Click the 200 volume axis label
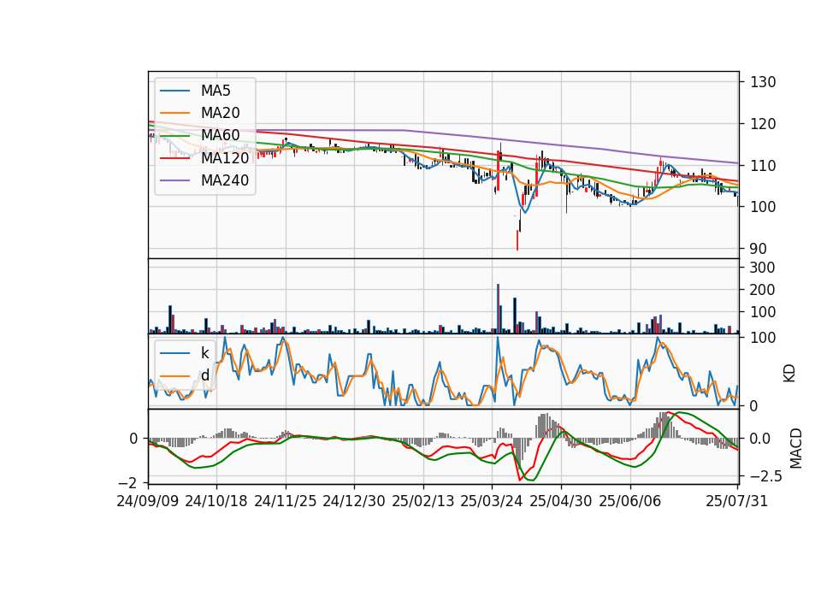821x590 pixels. point(762,290)
